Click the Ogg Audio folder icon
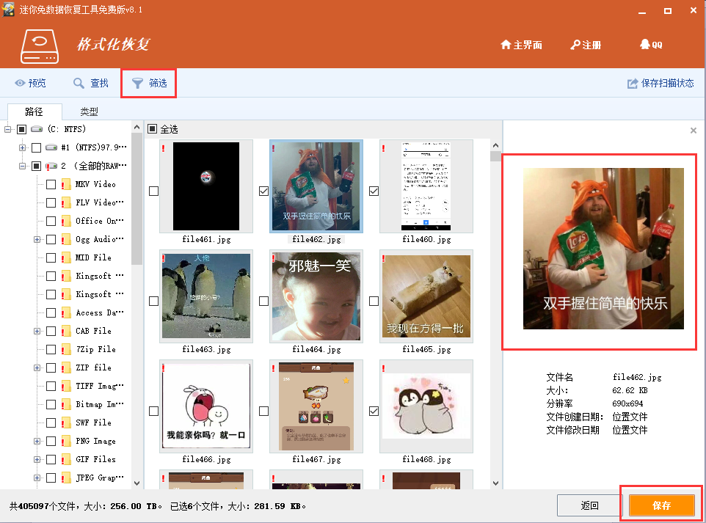This screenshot has height=523, width=706. [x=66, y=239]
